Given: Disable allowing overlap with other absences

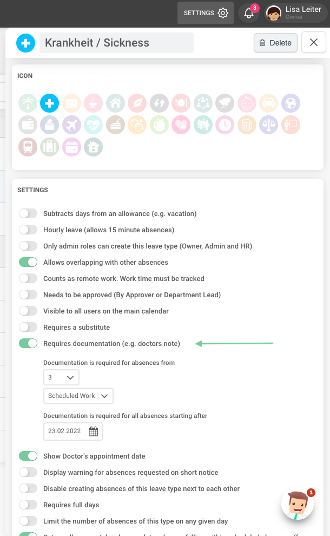Looking at the screenshot, I should pos(28,262).
